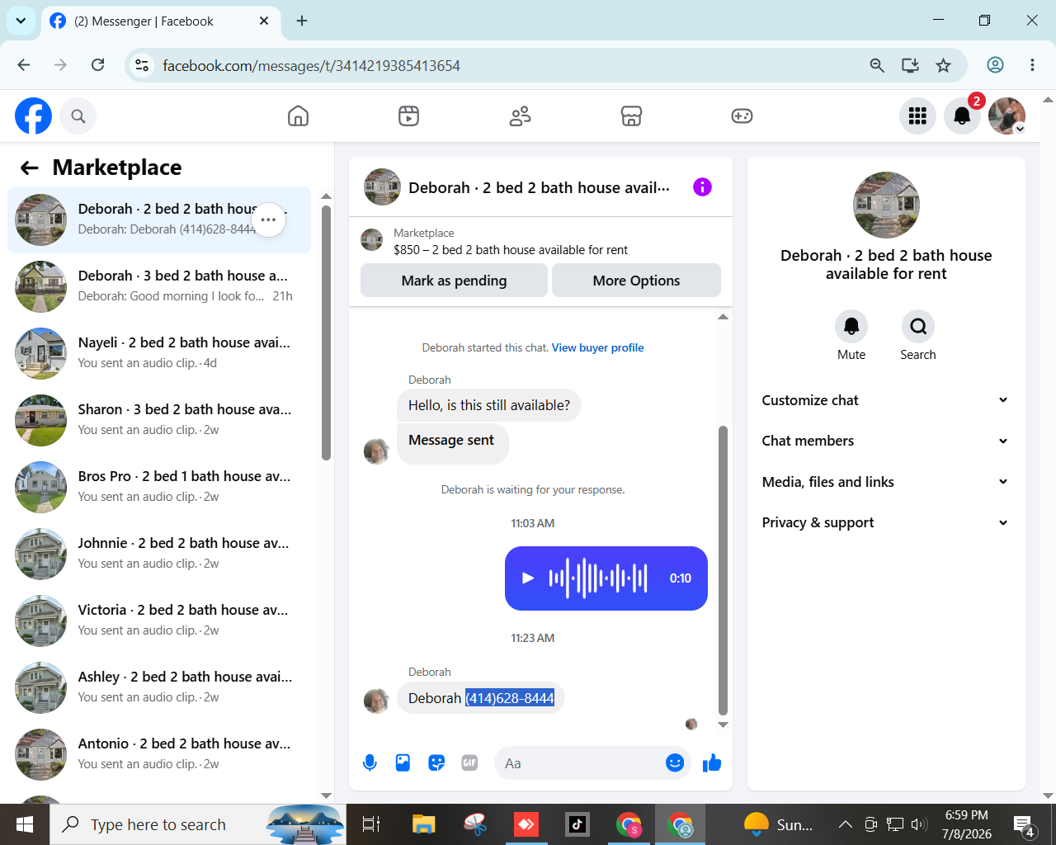Viewport: 1056px width, 845px height.
Task: Open Sharon 3 bed 2 bath chat
Action: click(159, 420)
